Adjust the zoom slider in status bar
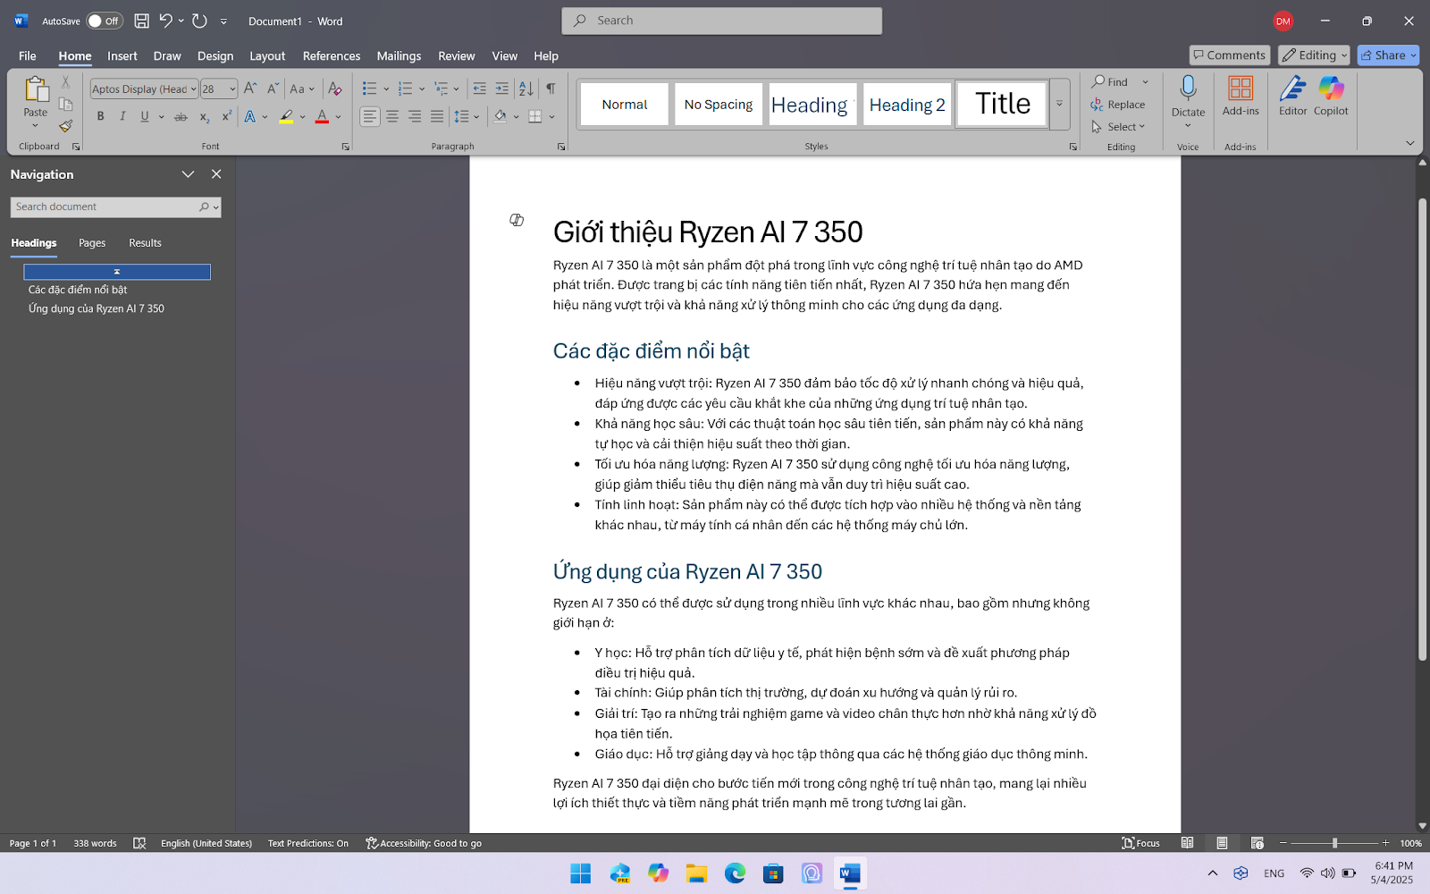This screenshot has height=894, width=1430. pyautogui.click(x=1334, y=843)
